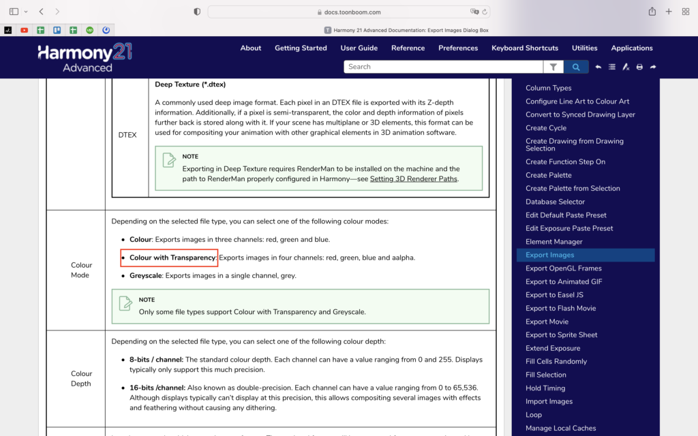The height and width of the screenshot is (436, 698).
Task: Open Export OpenGL Frames
Action: point(563,268)
